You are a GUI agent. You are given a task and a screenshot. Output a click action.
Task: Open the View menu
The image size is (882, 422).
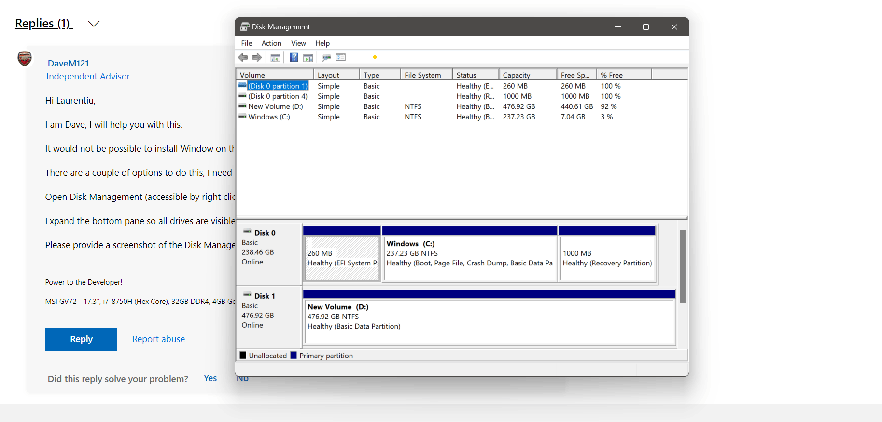point(298,43)
